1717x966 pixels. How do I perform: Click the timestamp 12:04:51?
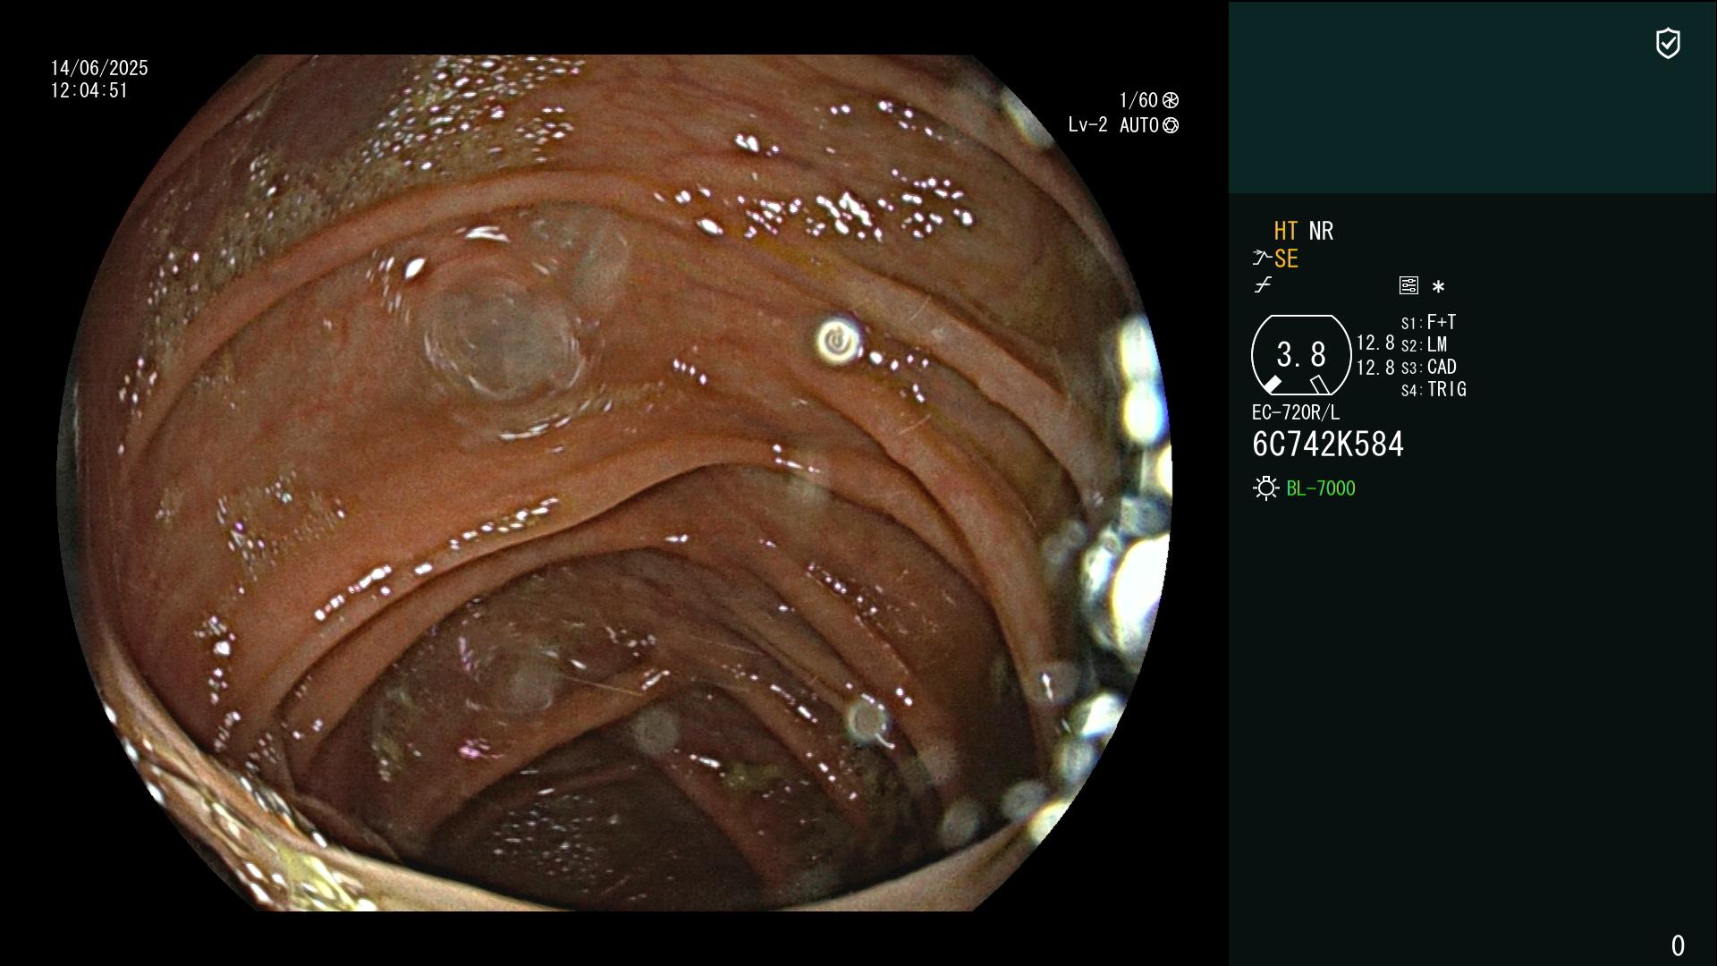(89, 90)
